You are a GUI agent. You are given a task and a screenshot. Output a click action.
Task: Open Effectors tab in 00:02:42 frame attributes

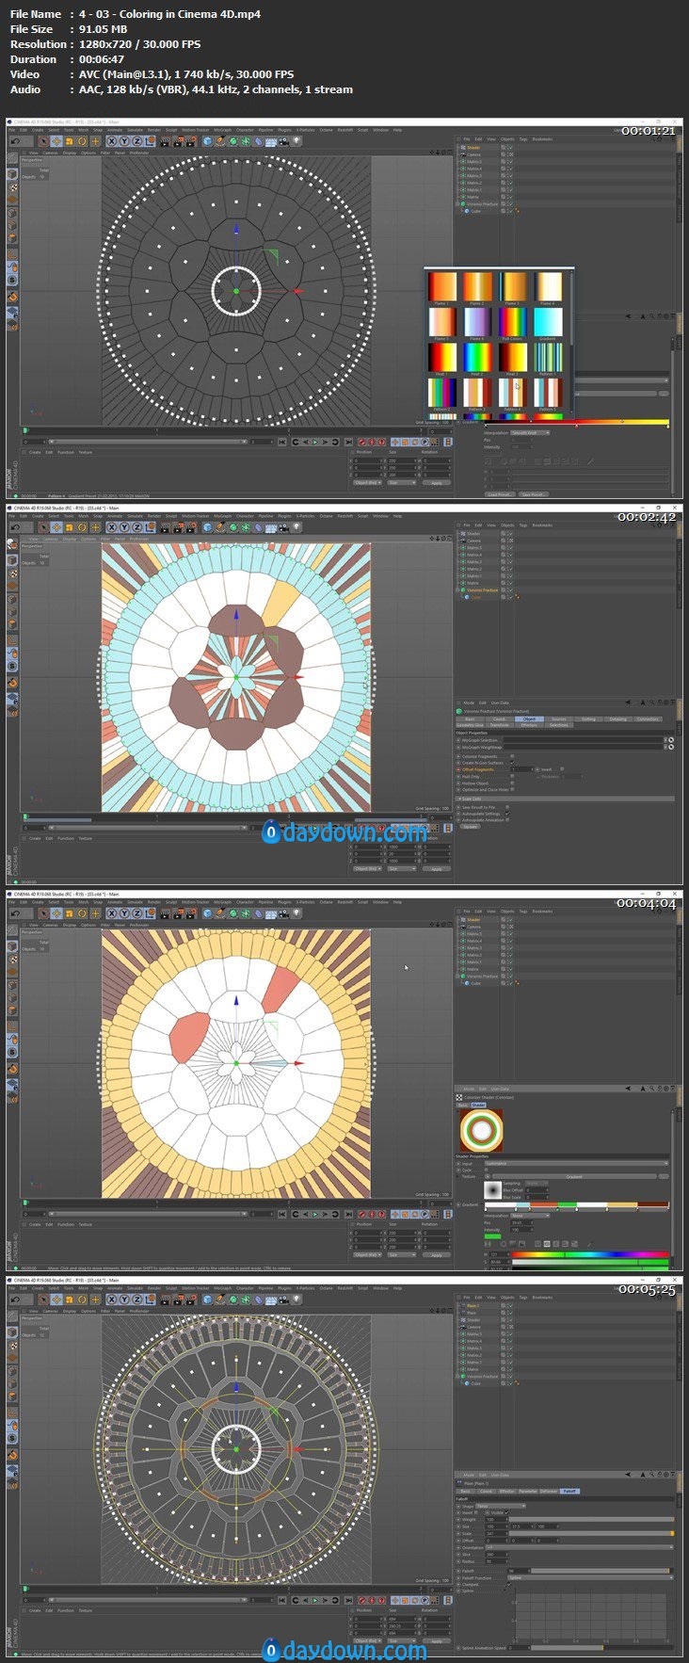[x=529, y=725]
